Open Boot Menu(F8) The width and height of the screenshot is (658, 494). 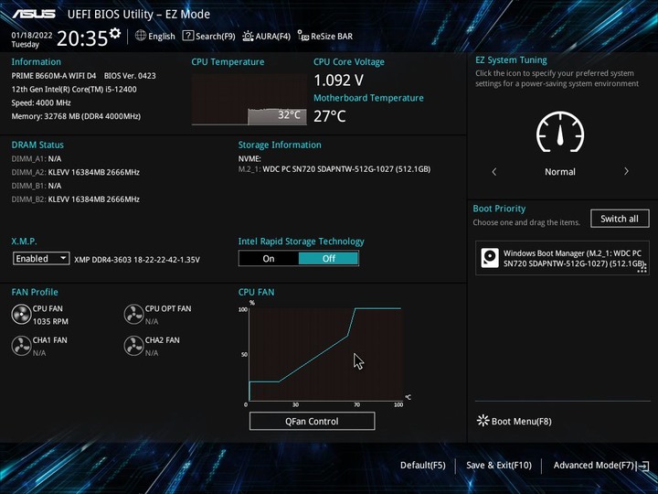(x=521, y=421)
